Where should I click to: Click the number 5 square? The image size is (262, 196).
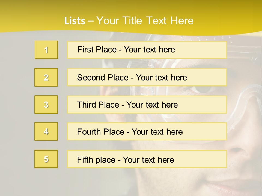(46, 159)
